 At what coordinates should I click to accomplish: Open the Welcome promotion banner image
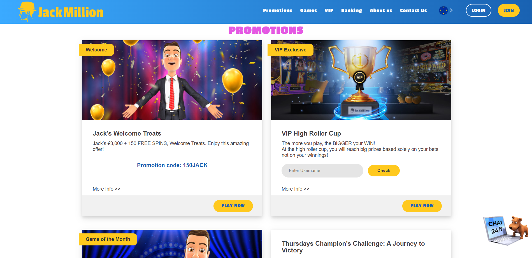pos(172,80)
